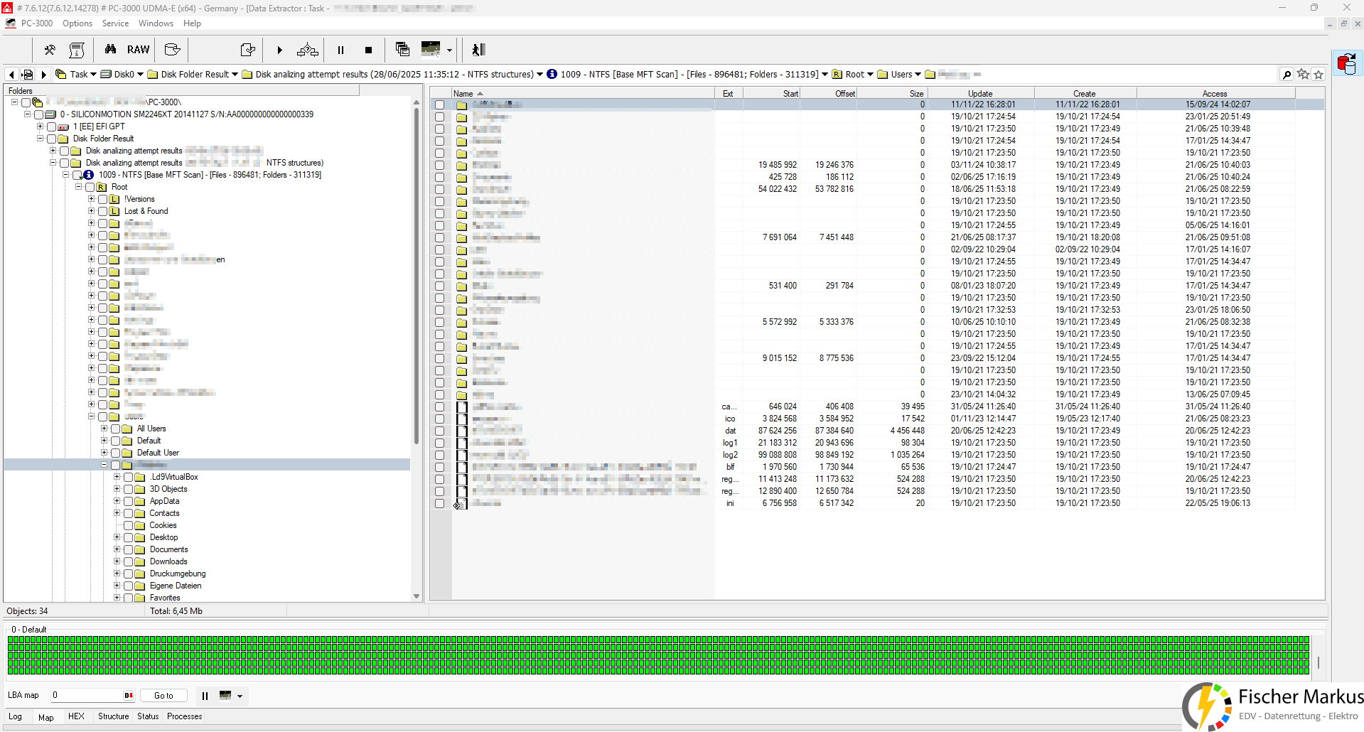Open the hammer-and-wrench utilities tool
The image size is (1364, 732).
pos(50,50)
